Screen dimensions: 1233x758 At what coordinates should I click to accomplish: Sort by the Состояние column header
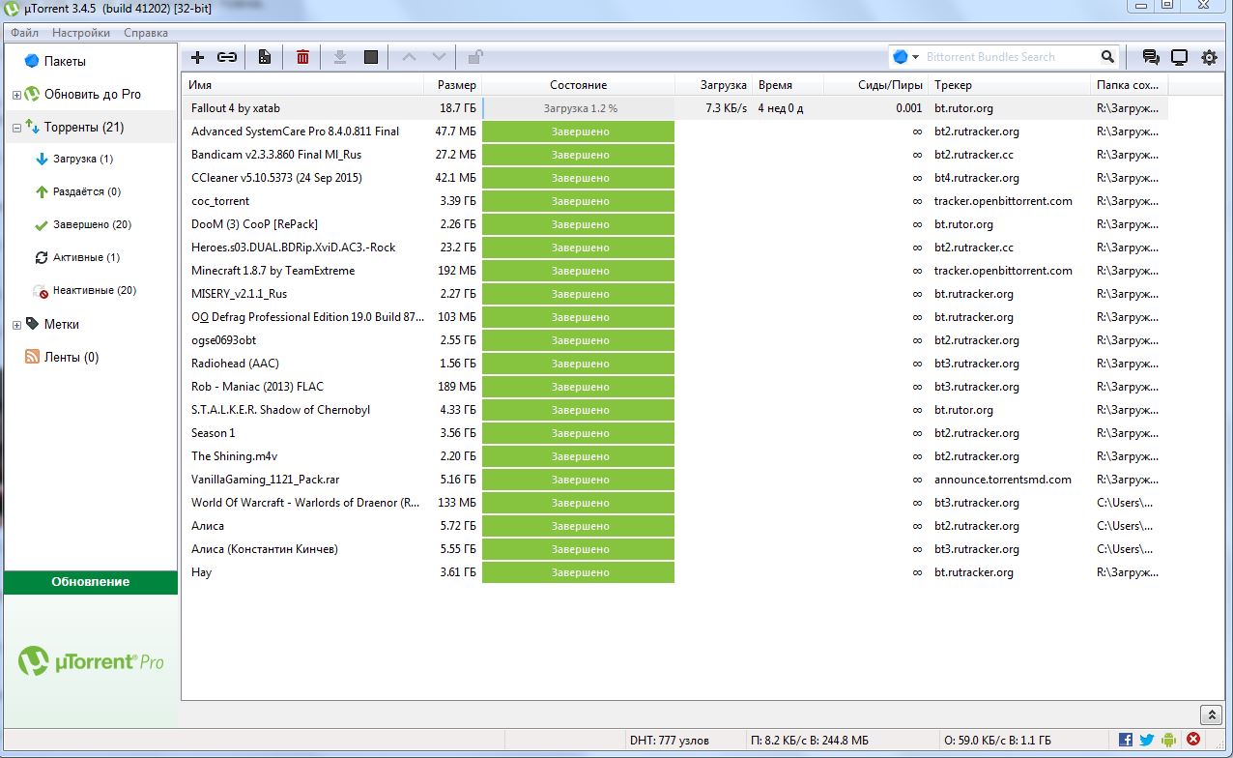pyautogui.click(x=578, y=85)
